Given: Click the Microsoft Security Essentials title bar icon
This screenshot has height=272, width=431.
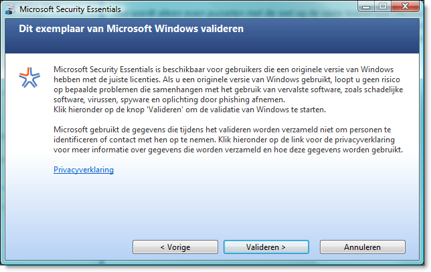Looking at the screenshot, I should click(10, 9).
